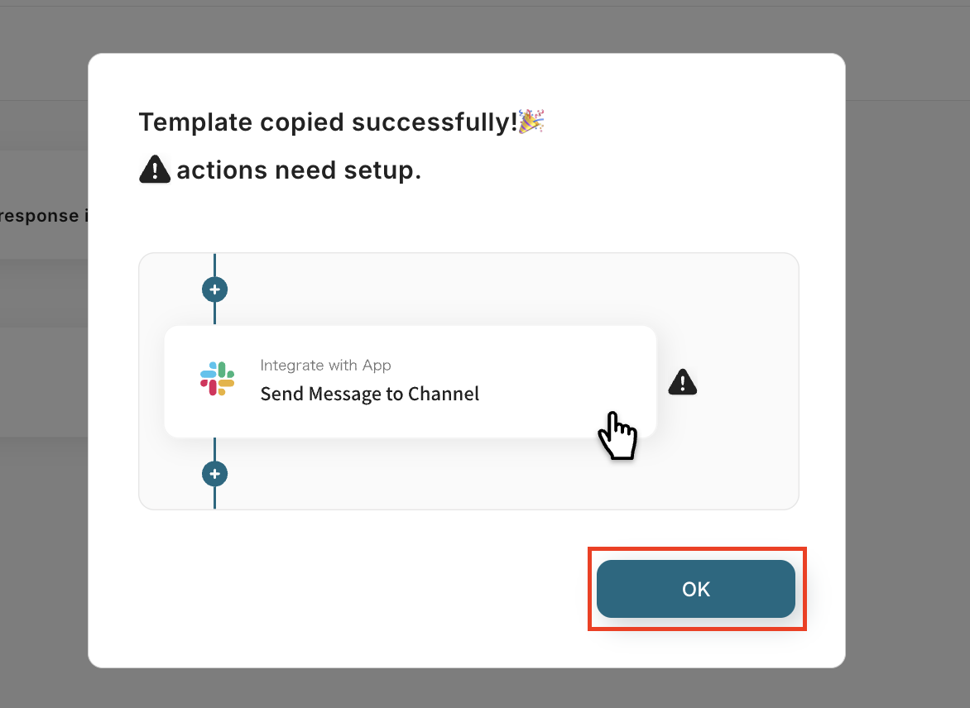Click the connector line above the top plus
Screen dimensions: 970x708
click(x=214, y=265)
